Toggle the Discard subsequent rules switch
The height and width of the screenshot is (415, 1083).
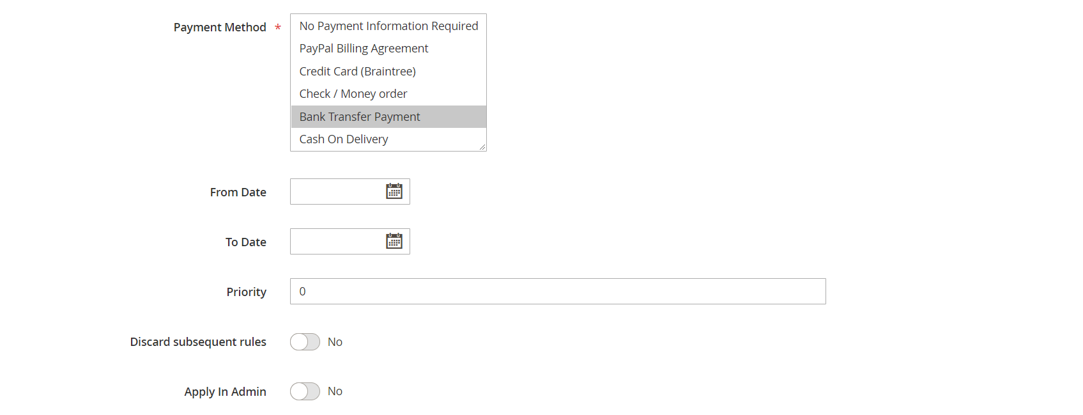(x=305, y=342)
